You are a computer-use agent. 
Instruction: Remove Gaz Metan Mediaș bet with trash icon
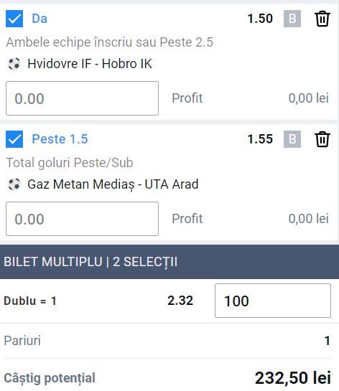pyautogui.click(x=322, y=139)
